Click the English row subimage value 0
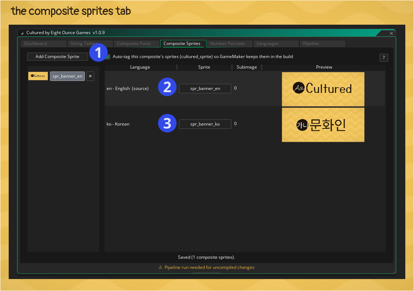This screenshot has width=414, height=291. (x=236, y=88)
